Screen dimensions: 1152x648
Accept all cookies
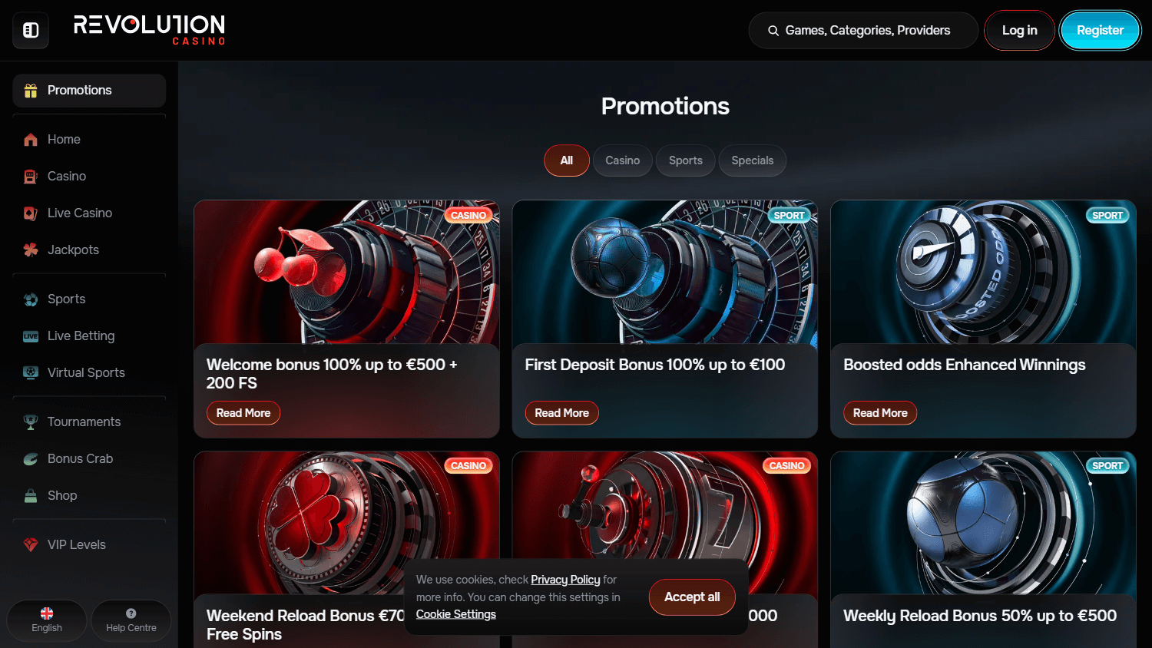click(x=692, y=597)
